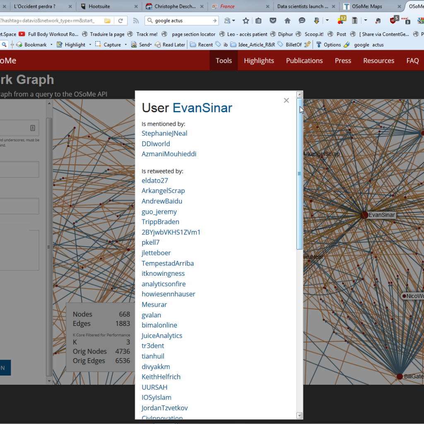
Task: Click the EvanSinar node in the graph
Action: pyautogui.click(x=364, y=215)
